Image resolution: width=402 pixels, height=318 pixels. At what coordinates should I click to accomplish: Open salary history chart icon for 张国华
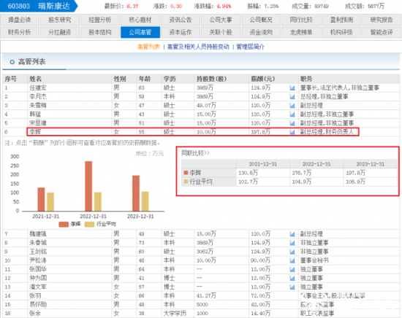click(292, 269)
